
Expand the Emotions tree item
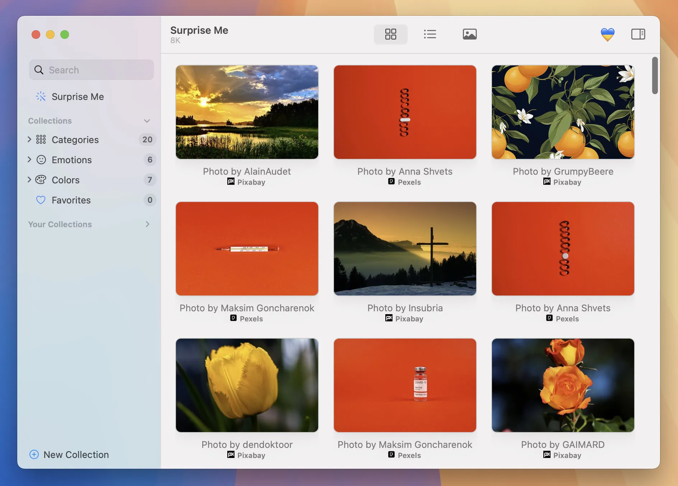click(29, 159)
